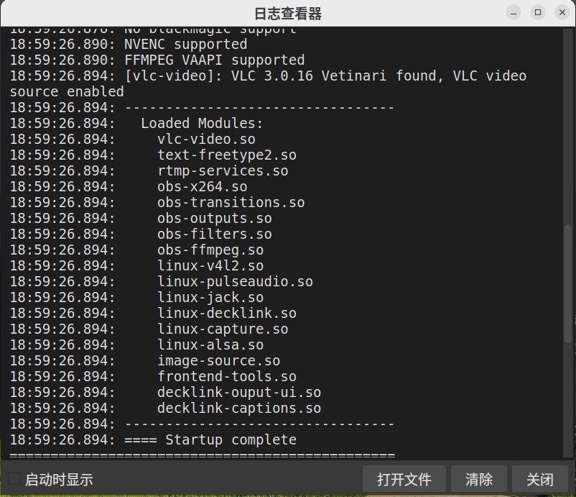Click the vertical scrollbar thumb
The height and width of the screenshot is (497, 576).
coord(568,283)
